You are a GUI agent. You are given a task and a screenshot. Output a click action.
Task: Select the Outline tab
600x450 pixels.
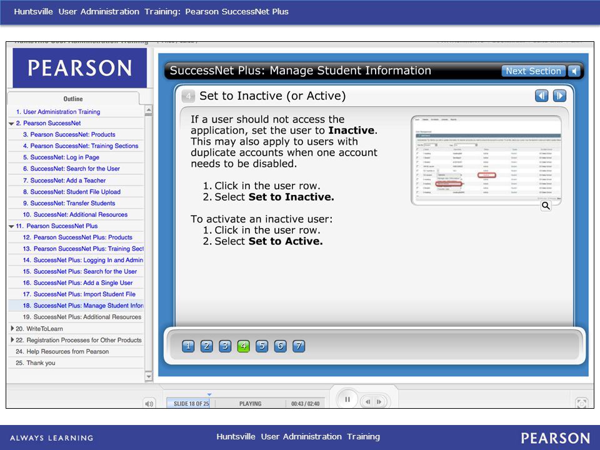[x=73, y=99]
